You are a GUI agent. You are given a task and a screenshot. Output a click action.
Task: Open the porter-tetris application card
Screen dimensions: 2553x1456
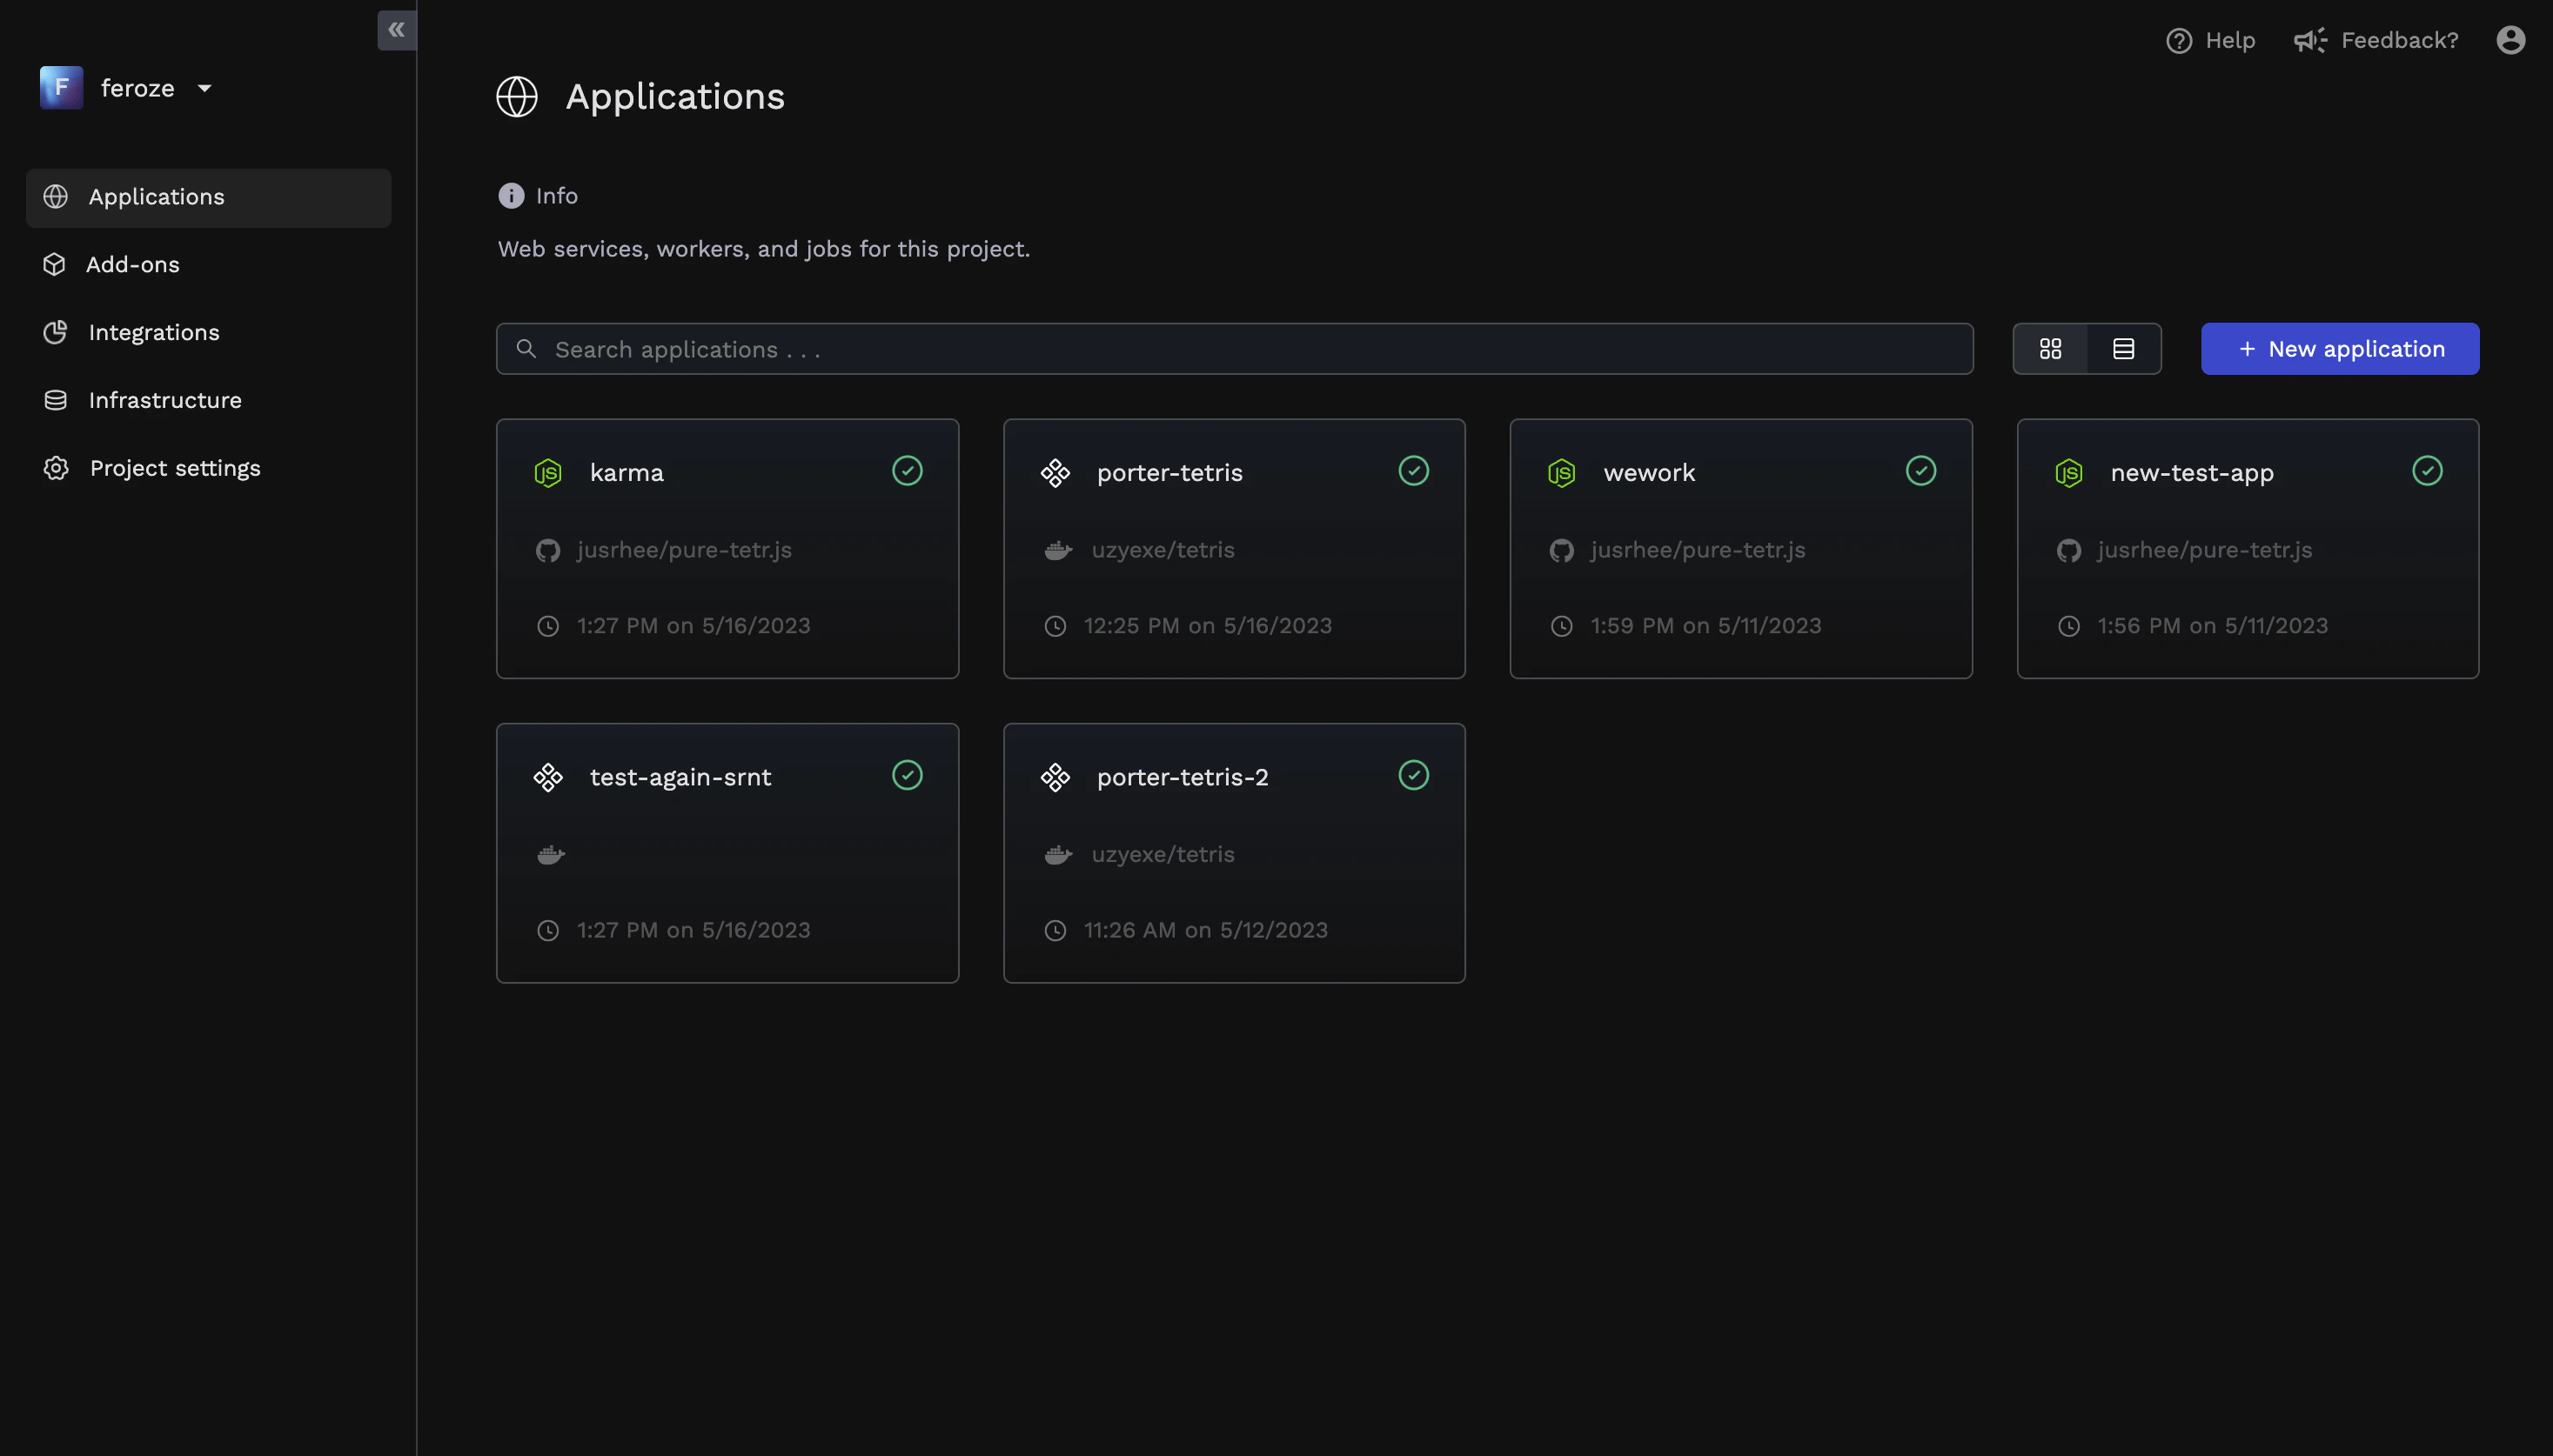[x=1232, y=548]
